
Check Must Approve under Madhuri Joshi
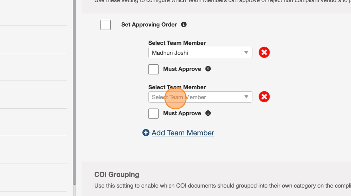(154, 69)
